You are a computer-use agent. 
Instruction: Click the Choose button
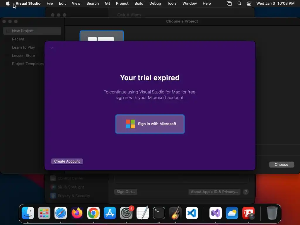click(x=282, y=165)
